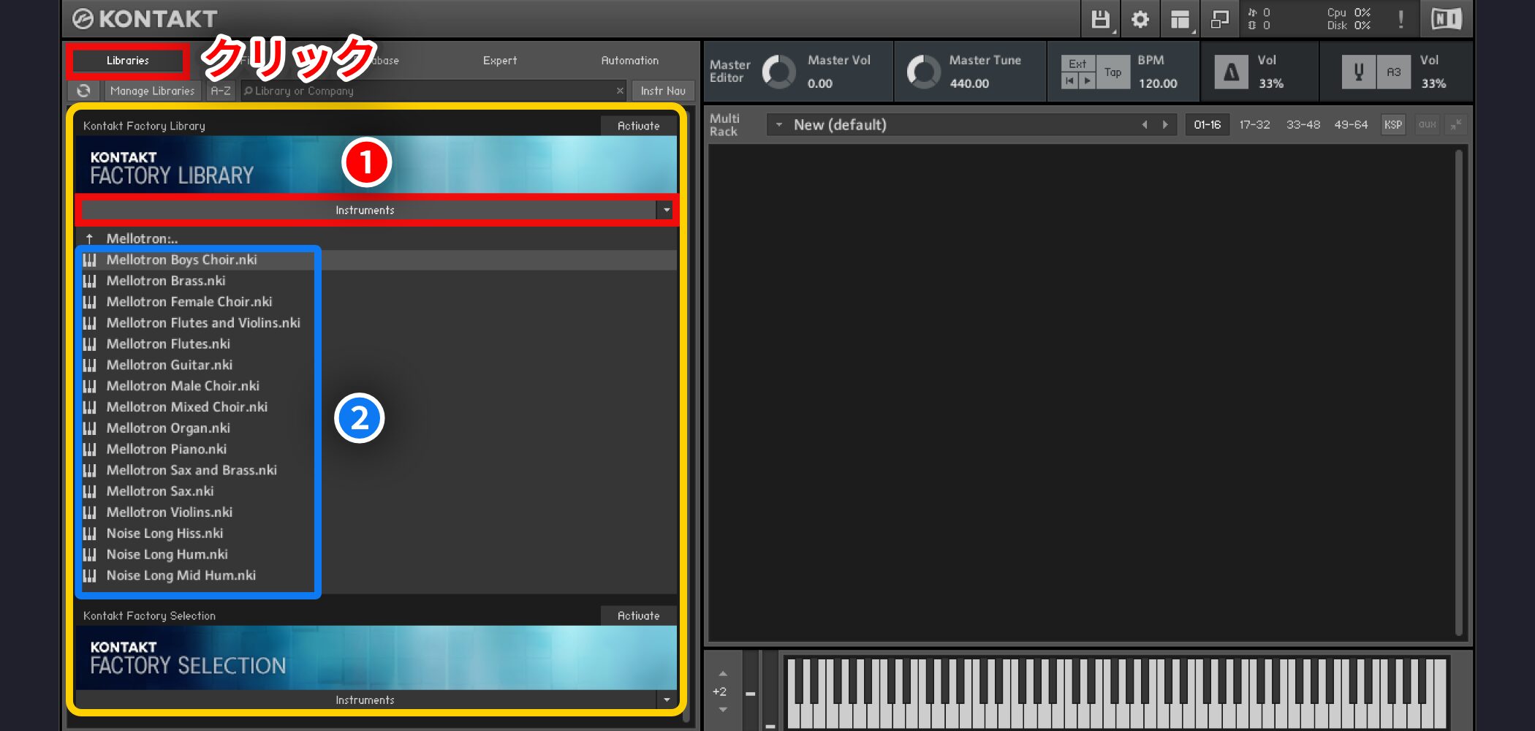Screen dimensions: 1535x731
Task: Click the Native Instruments NI logo
Action: tap(1446, 19)
